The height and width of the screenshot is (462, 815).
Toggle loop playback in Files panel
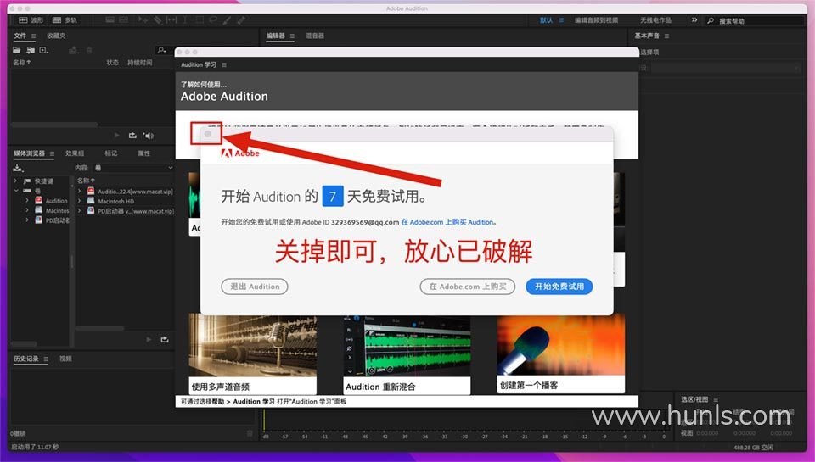[x=132, y=135]
